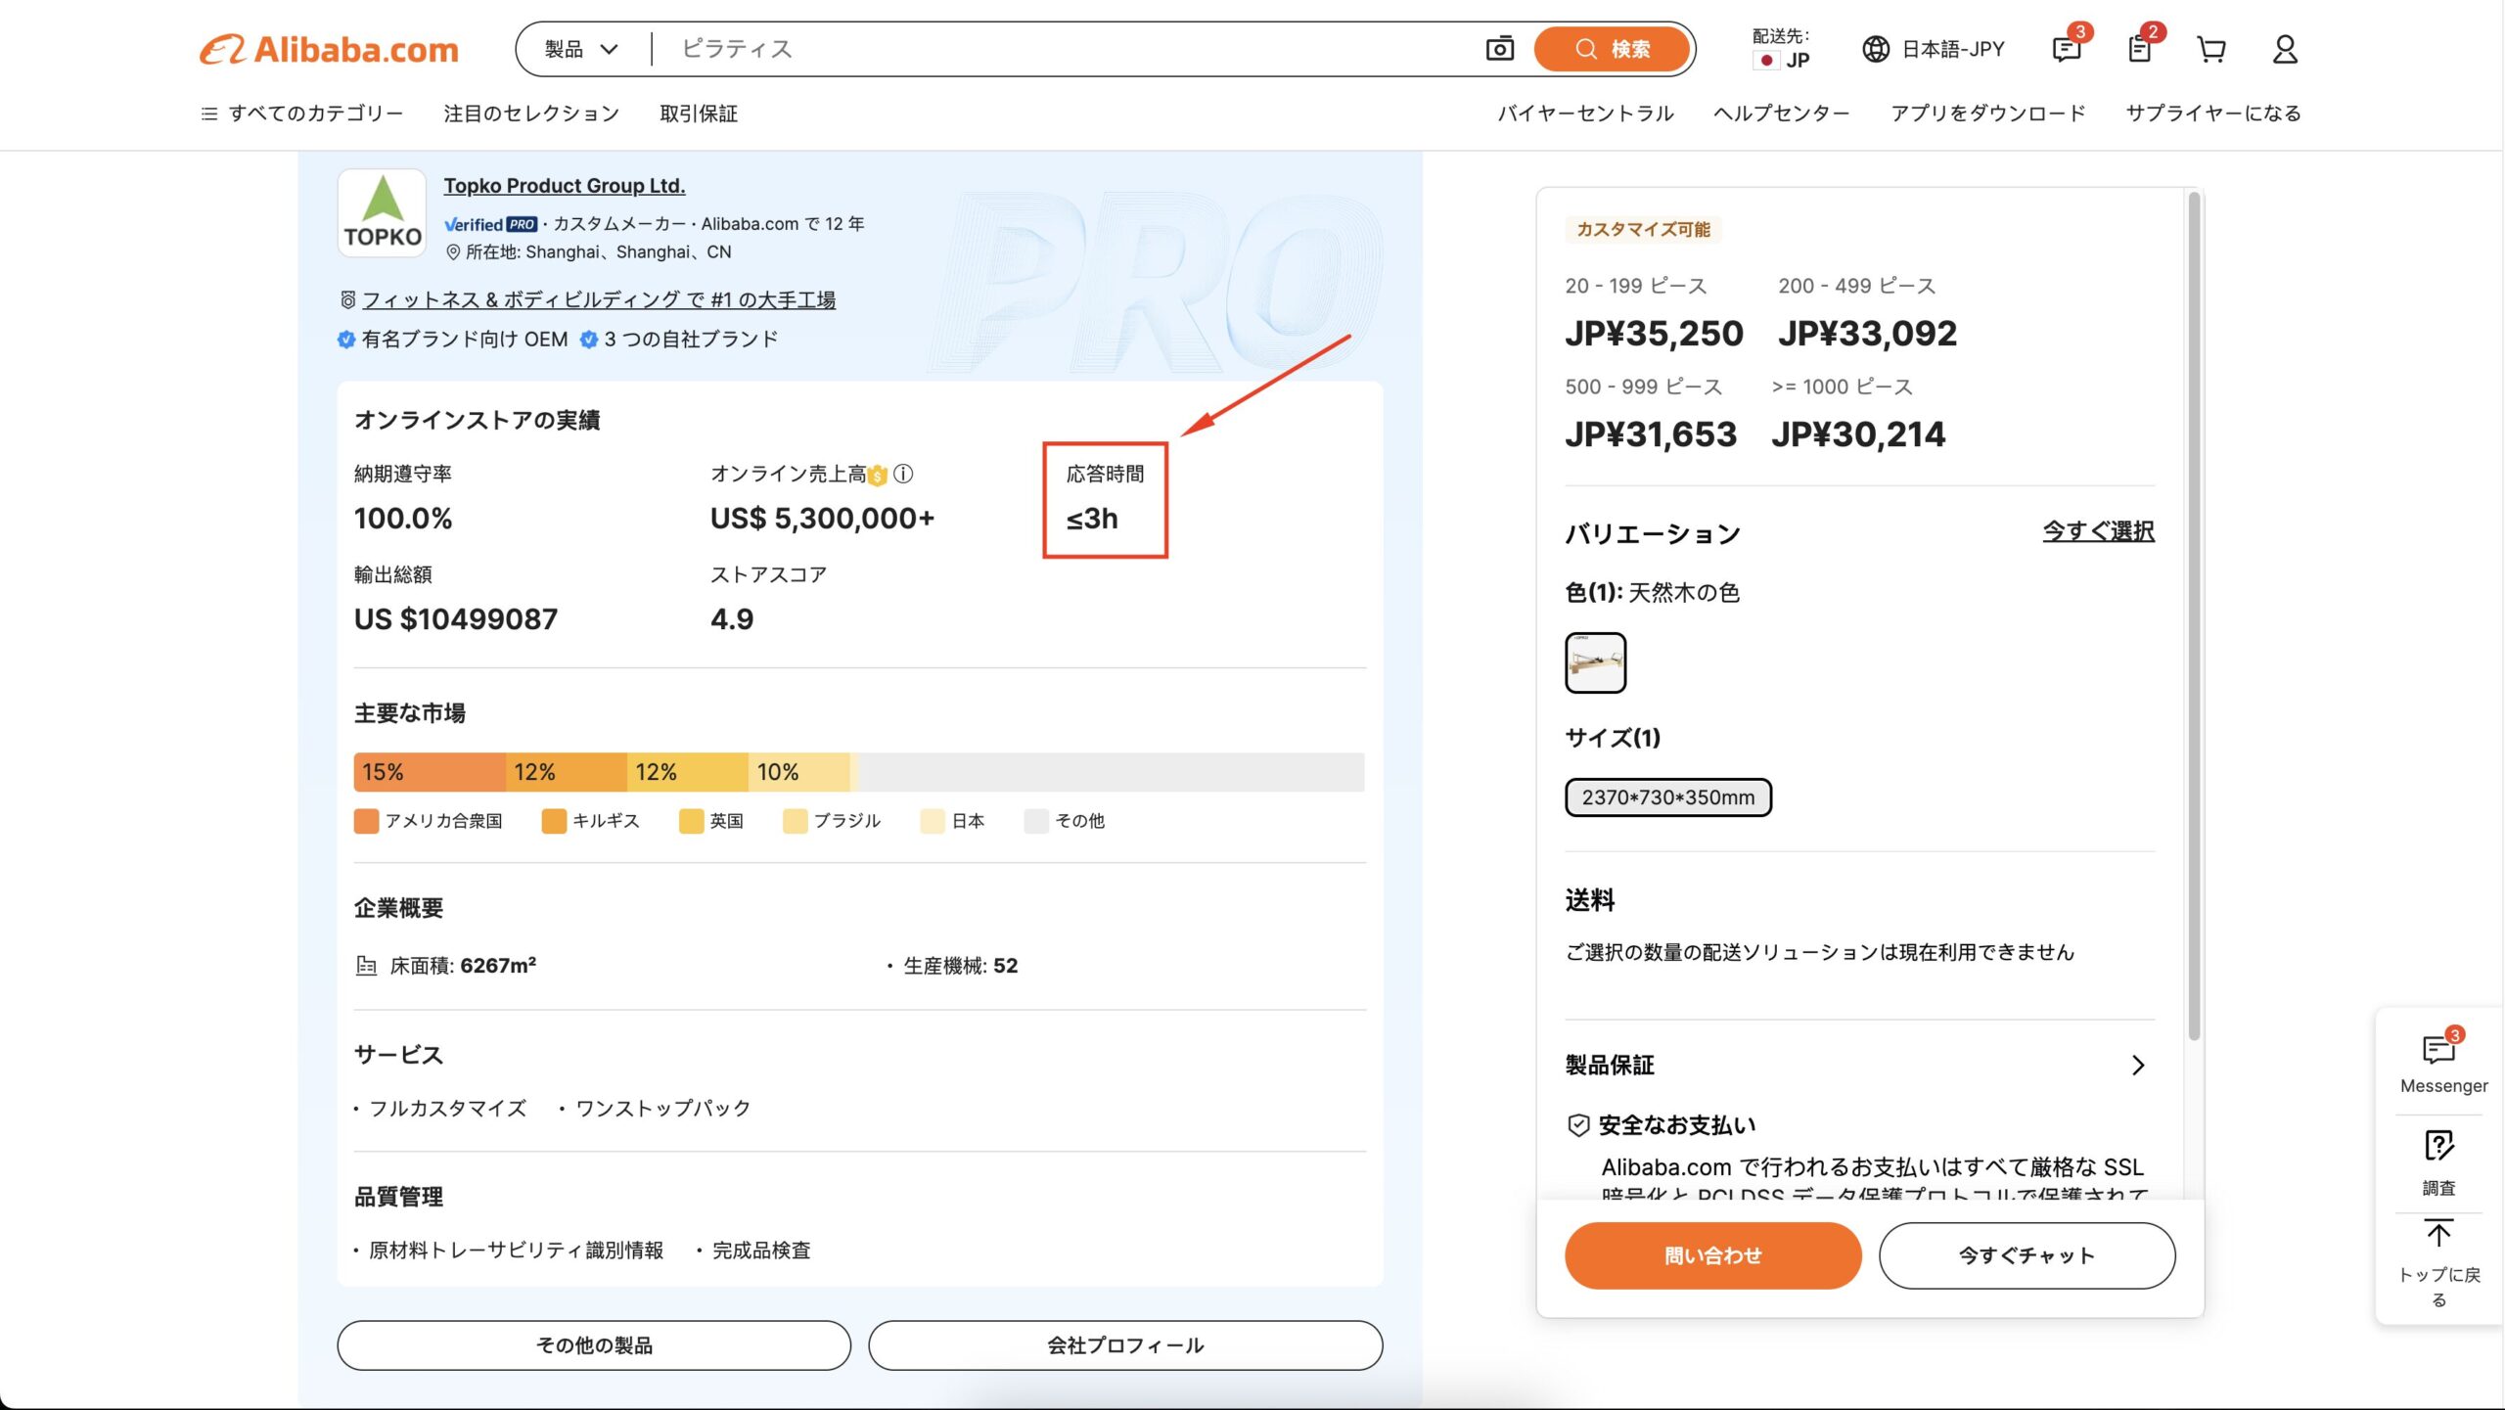Click the shield icon beside 安全なお支払い
Image resolution: width=2505 pixels, height=1410 pixels.
pyautogui.click(x=1578, y=1125)
